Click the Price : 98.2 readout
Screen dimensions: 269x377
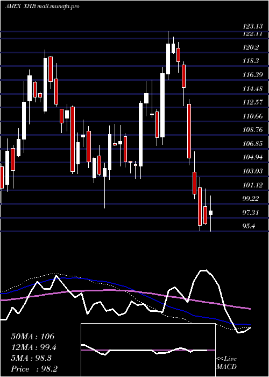tap(34, 369)
